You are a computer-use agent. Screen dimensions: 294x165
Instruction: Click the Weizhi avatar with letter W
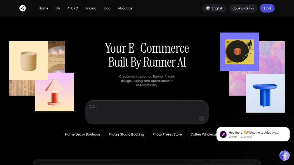223,134
